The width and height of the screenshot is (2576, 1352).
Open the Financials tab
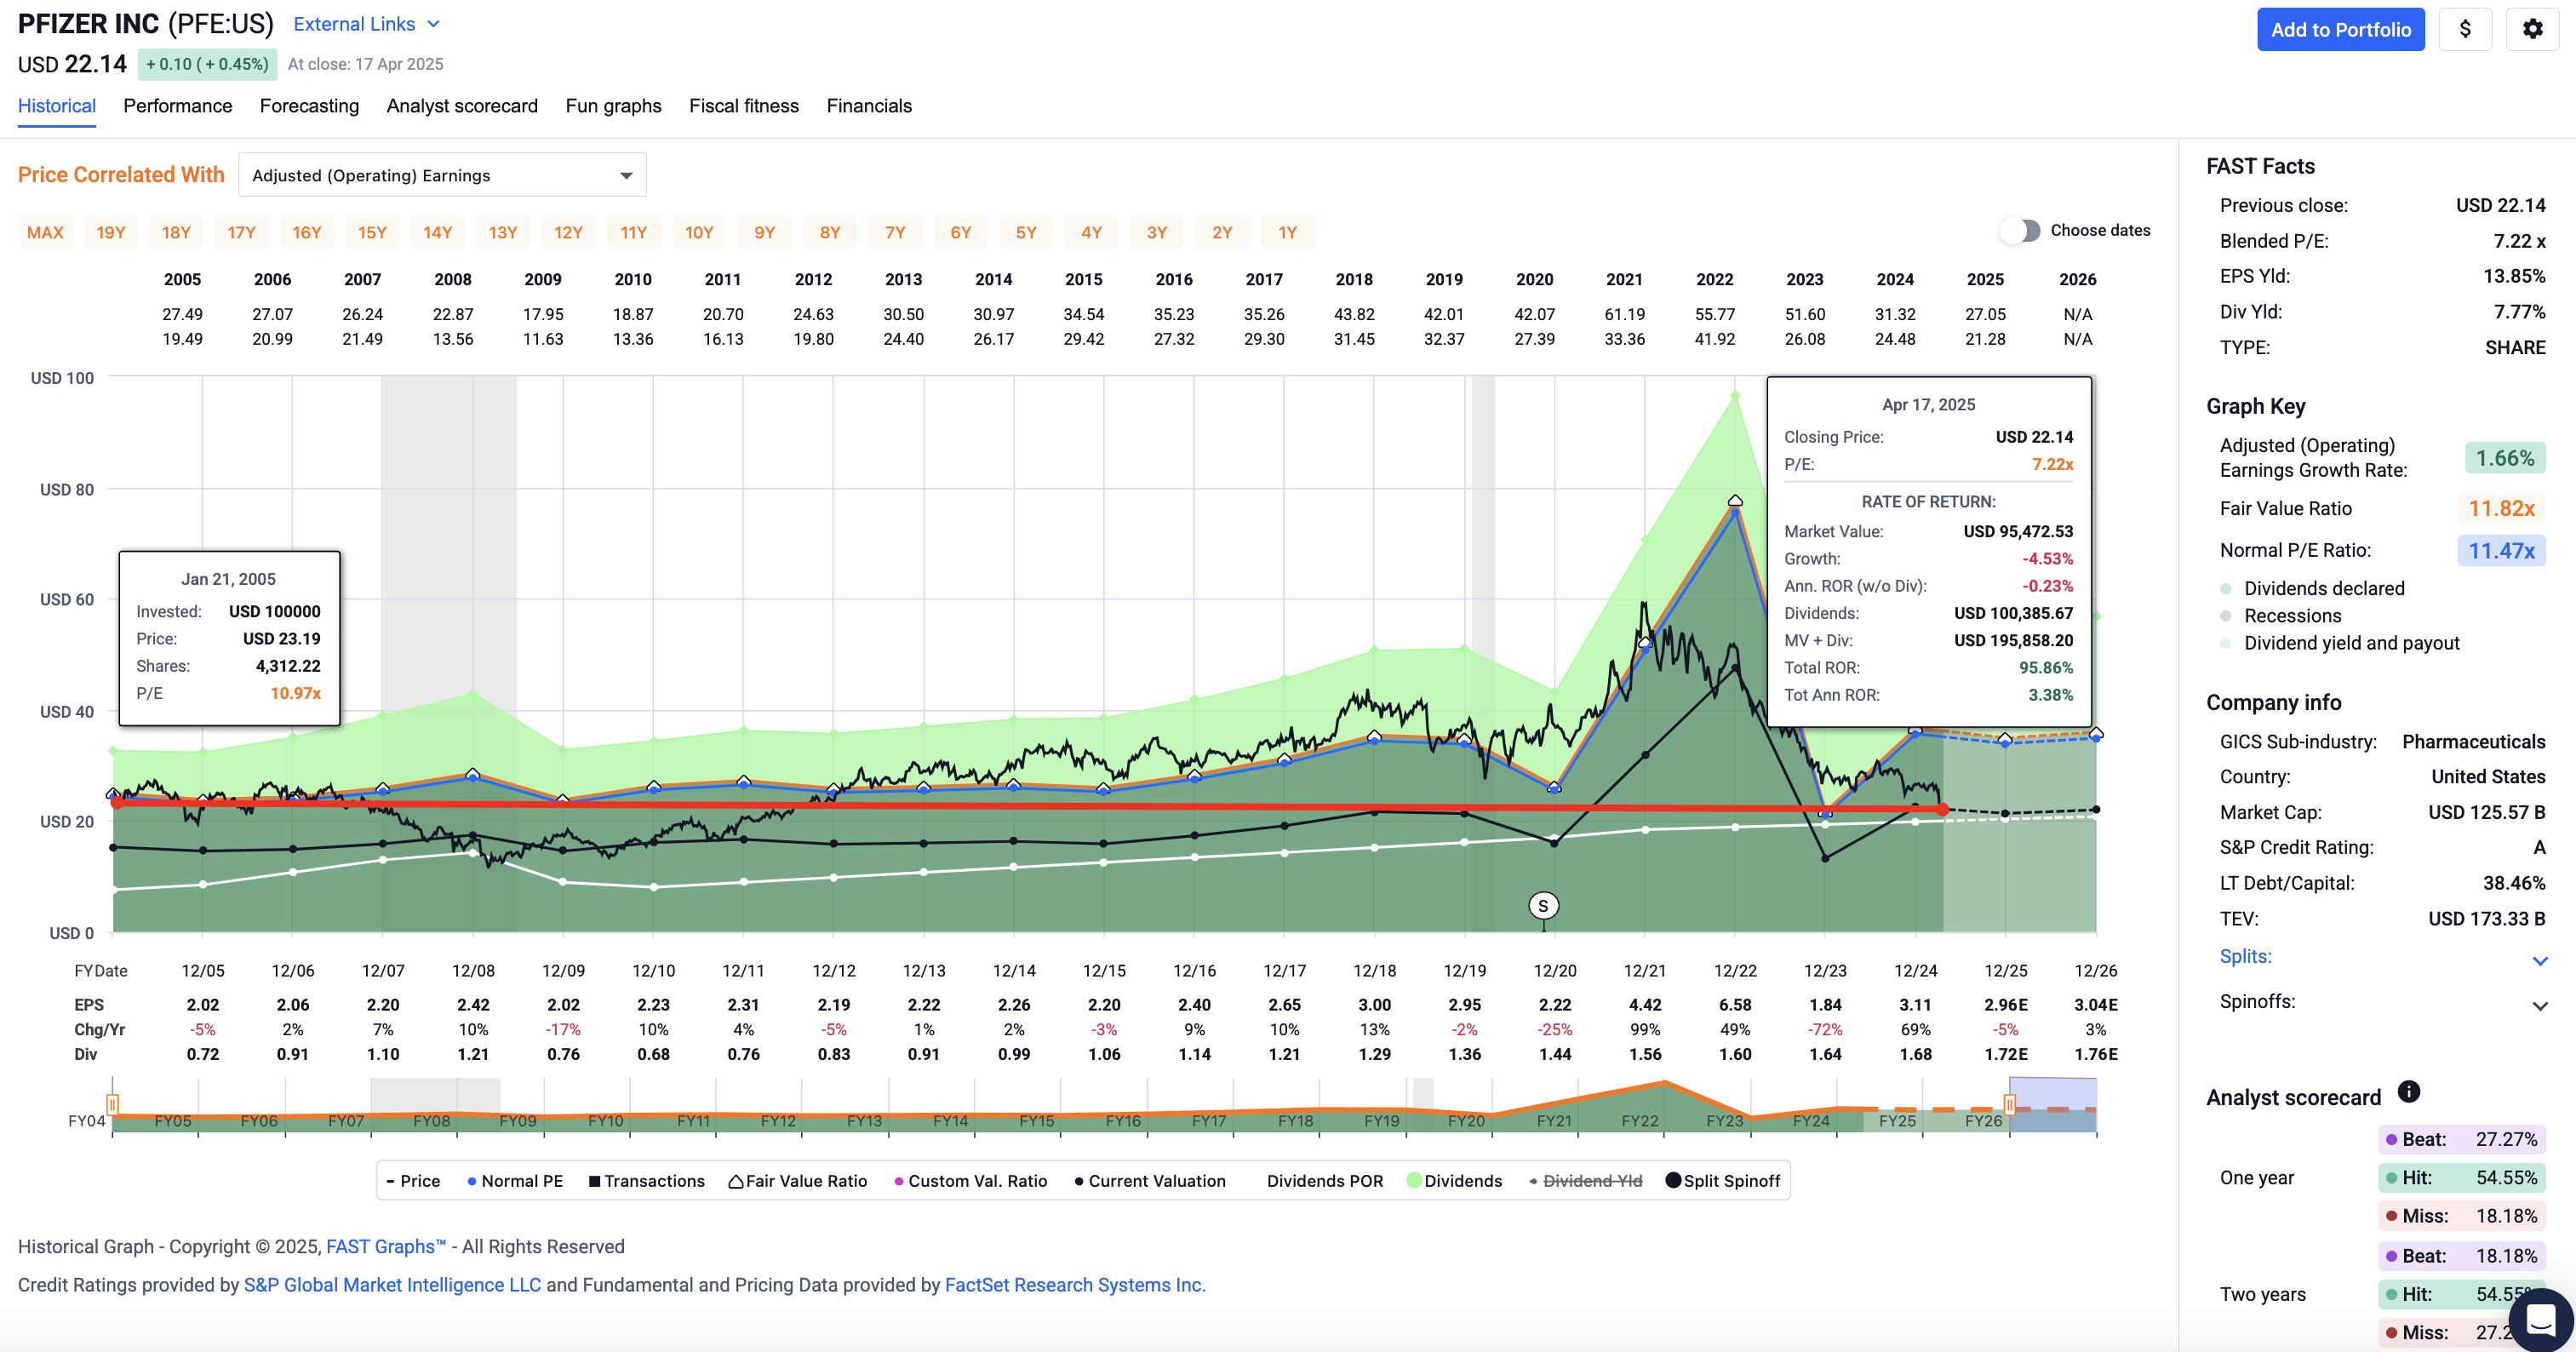(869, 106)
